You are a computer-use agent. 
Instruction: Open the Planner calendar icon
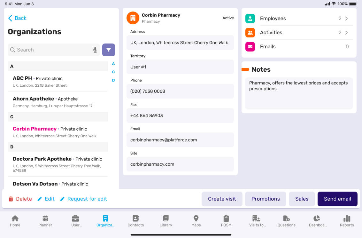[x=45, y=218]
